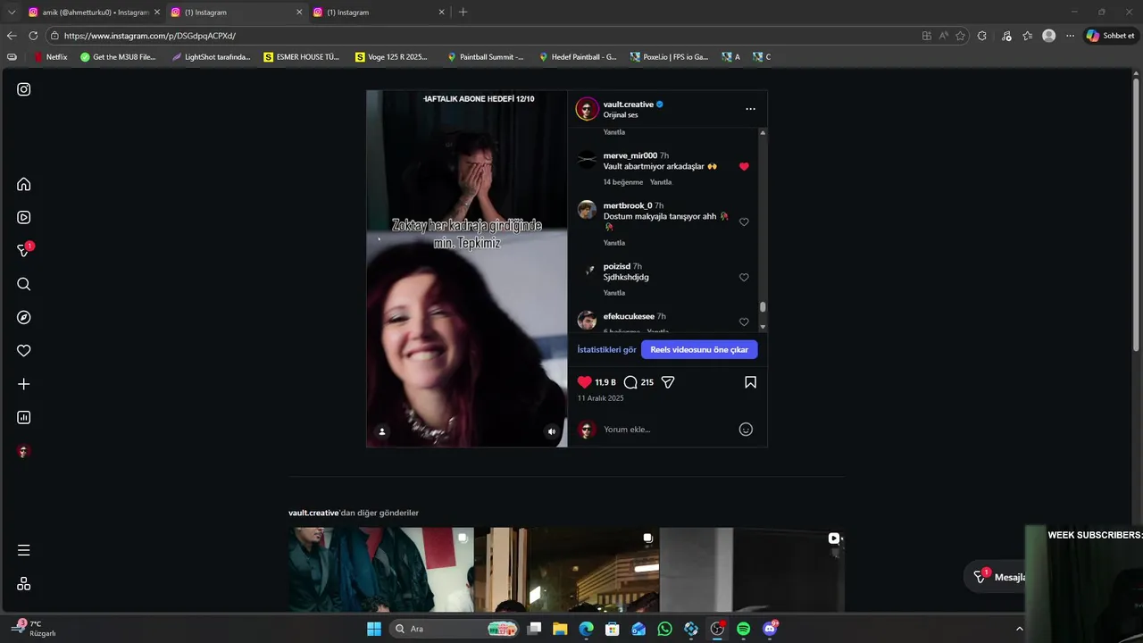1143x643 pixels.
Task: Reload the page
Action: point(33,36)
